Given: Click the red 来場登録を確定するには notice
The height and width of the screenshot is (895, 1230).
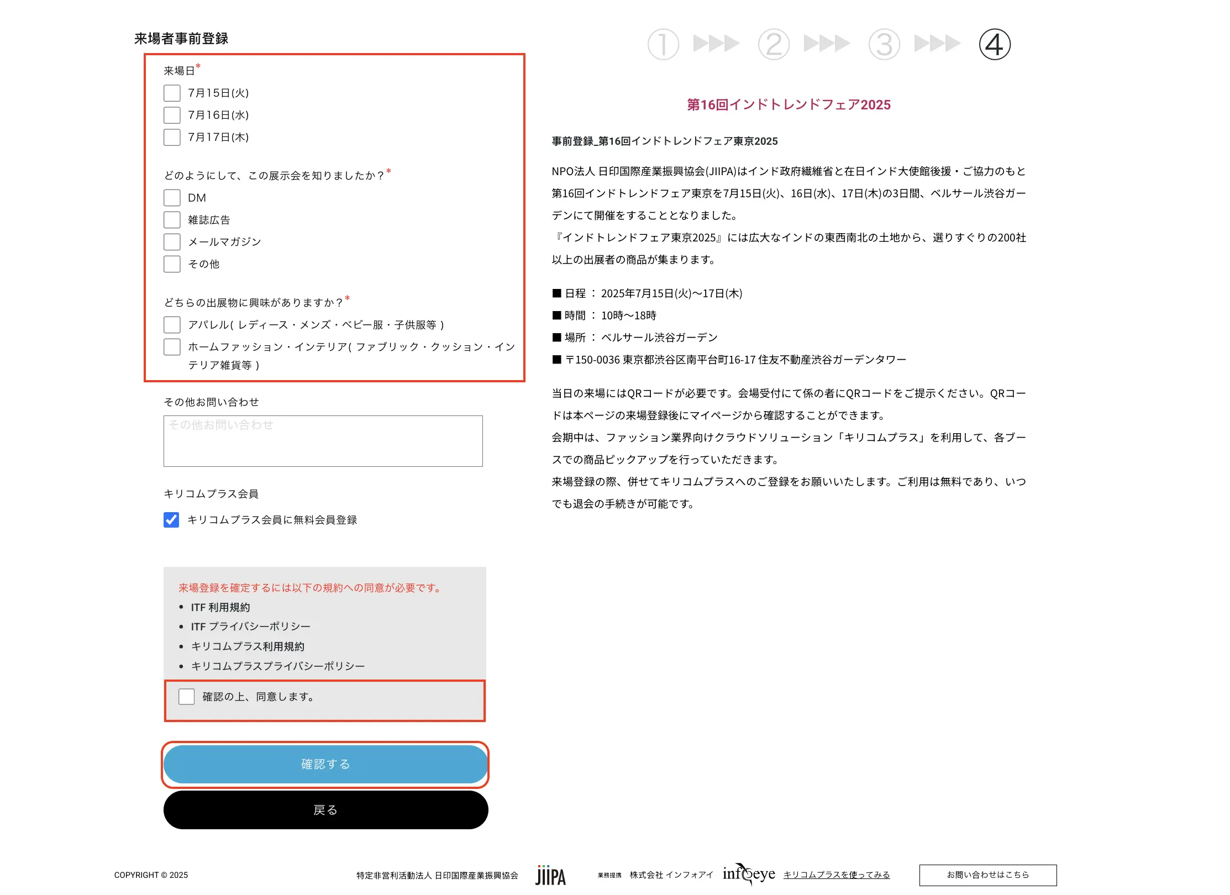Looking at the screenshot, I should click(x=309, y=588).
